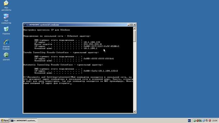This screenshot has width=219, height=123.
Task: Click the Подключение по локальной сети heading
Action: [x=57, y=36]
